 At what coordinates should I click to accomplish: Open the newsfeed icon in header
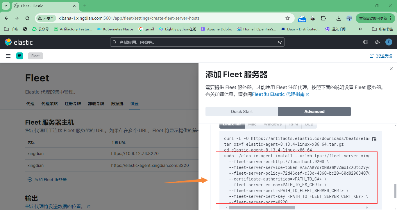pyautogui.click(x=377, y=42)
